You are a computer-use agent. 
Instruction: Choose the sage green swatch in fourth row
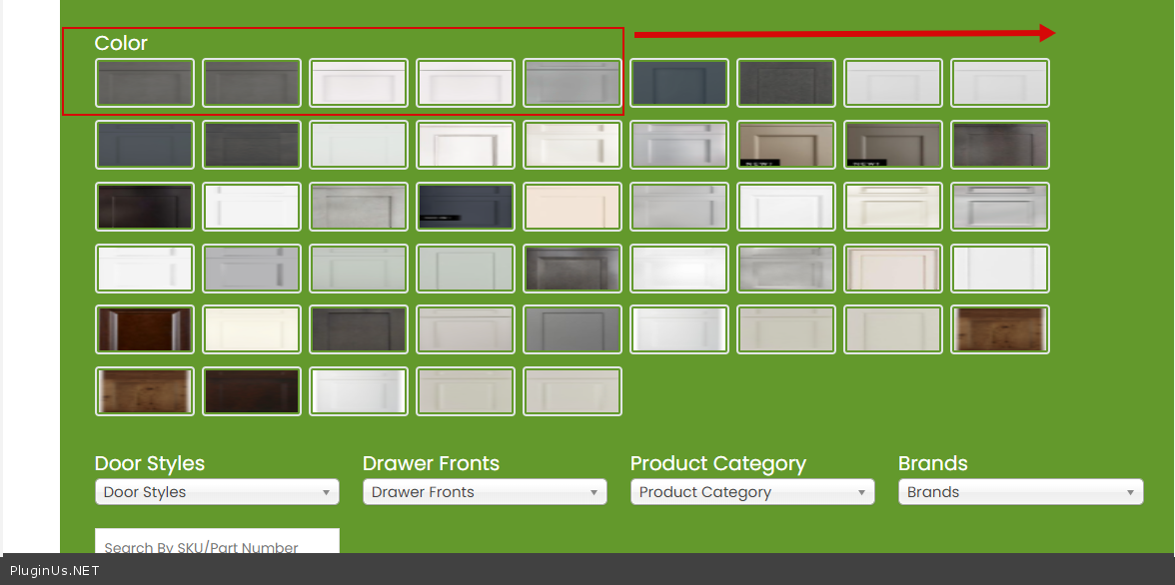(466, 269)
